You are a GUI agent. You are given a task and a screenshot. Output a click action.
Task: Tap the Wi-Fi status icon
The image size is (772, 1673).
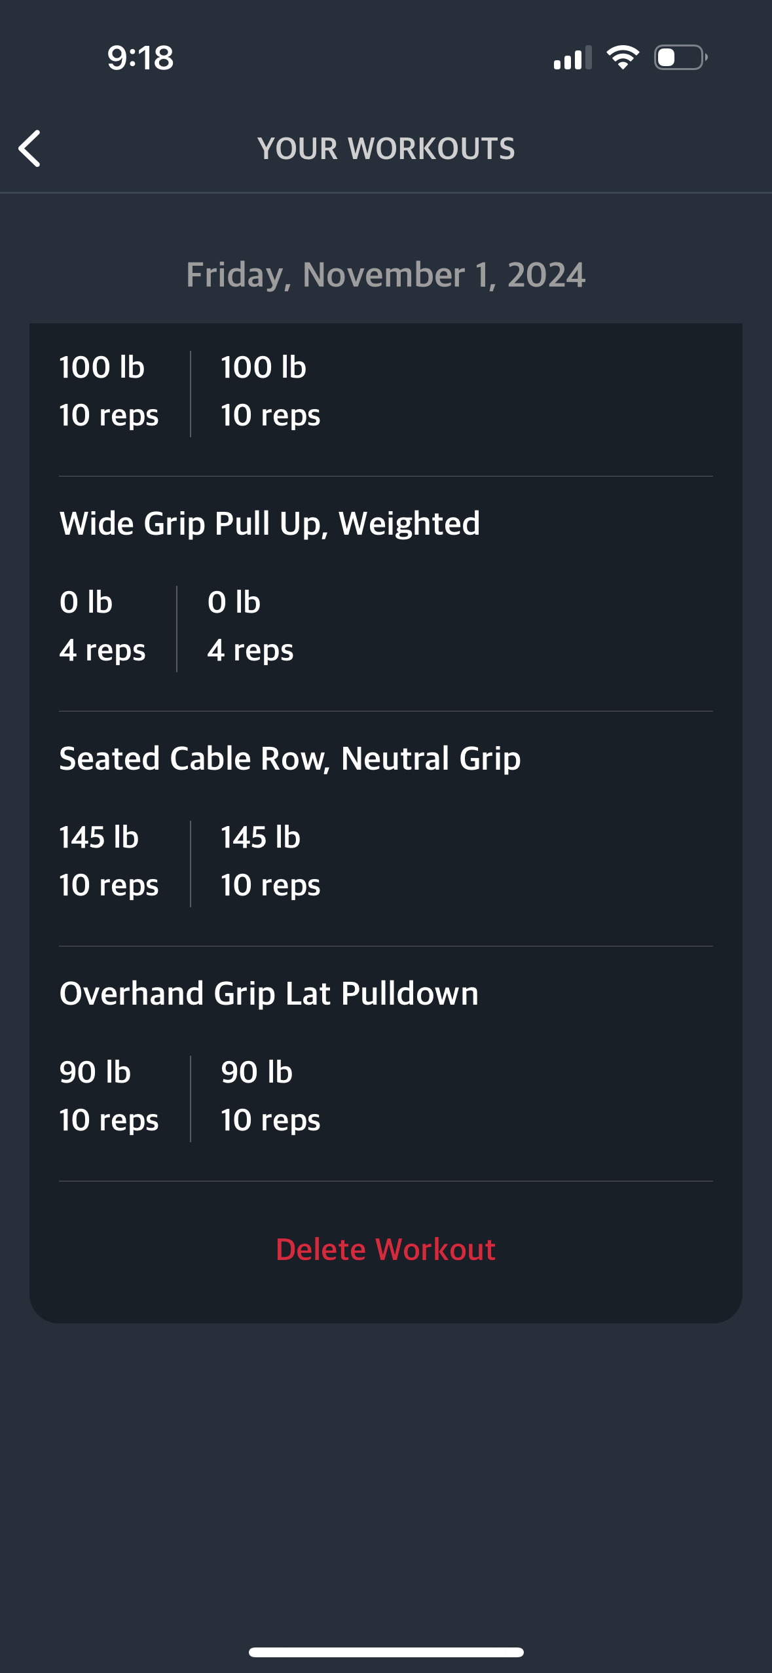click(623, 58)
